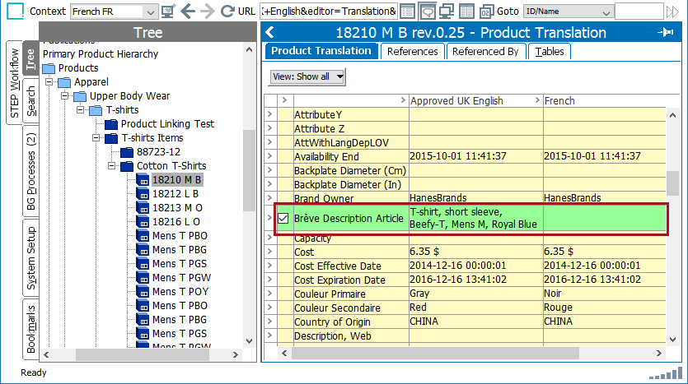Toggle checkbox for Brève Description Article row

pos(283,219)
